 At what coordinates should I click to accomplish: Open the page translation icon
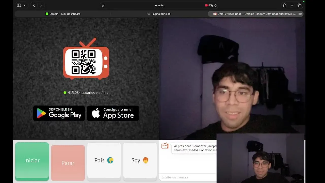[x=211, y=5]
